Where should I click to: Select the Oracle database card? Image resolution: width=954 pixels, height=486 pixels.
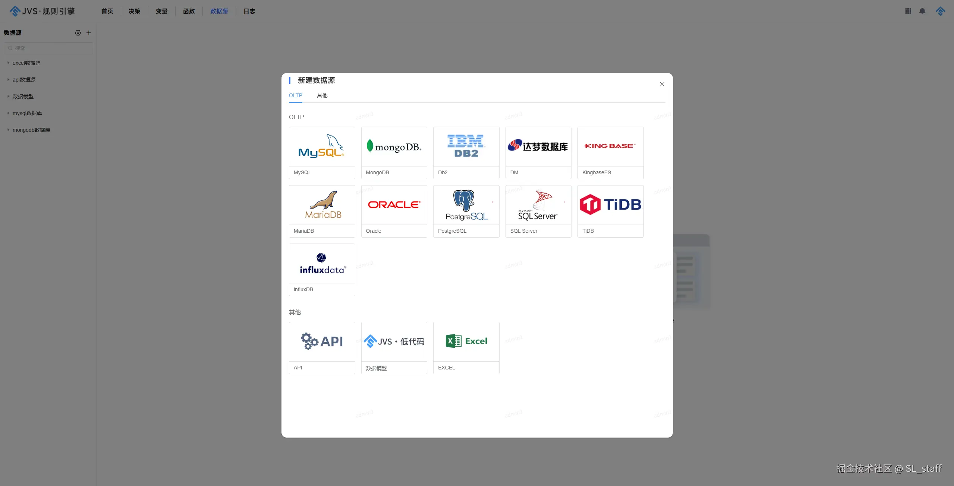coord(394,211)
